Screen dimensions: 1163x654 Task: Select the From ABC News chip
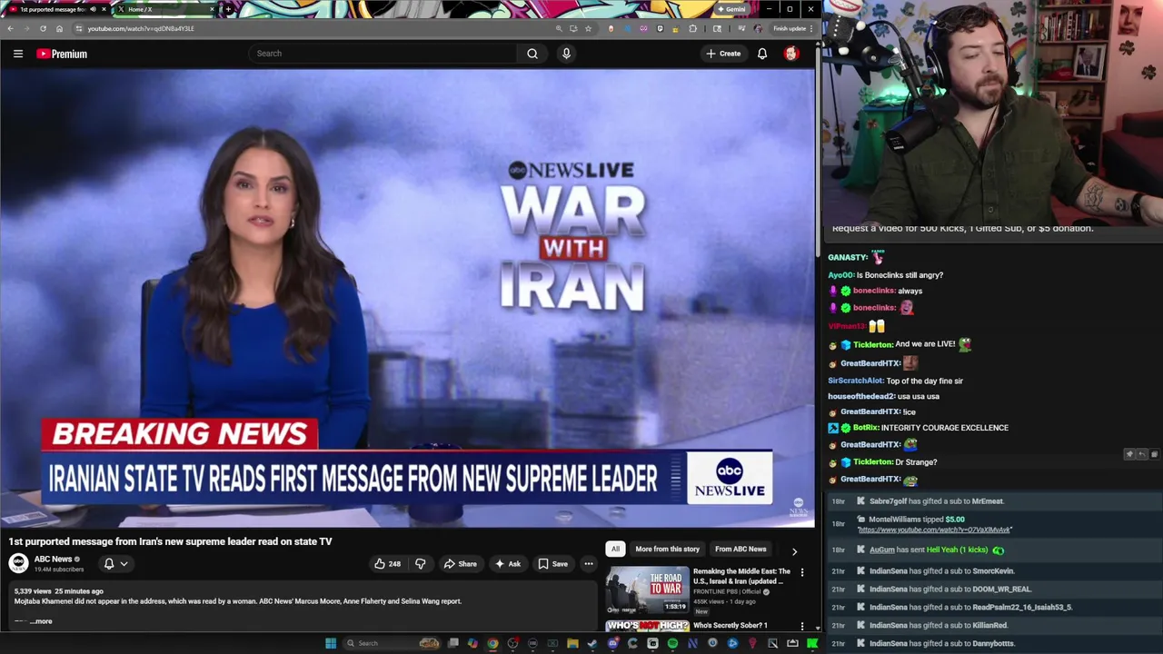[x=741, y=549]
